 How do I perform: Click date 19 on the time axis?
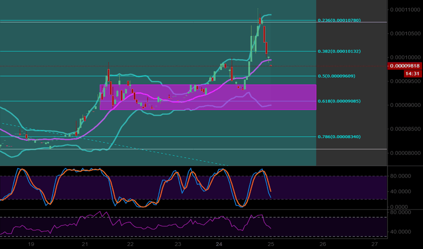tap(31, 244)
